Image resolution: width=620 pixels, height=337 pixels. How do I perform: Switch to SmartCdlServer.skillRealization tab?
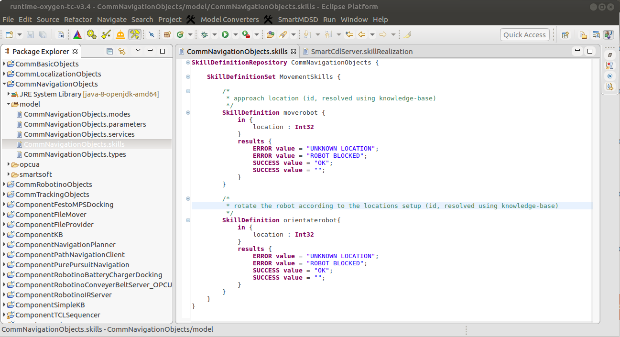361,51
